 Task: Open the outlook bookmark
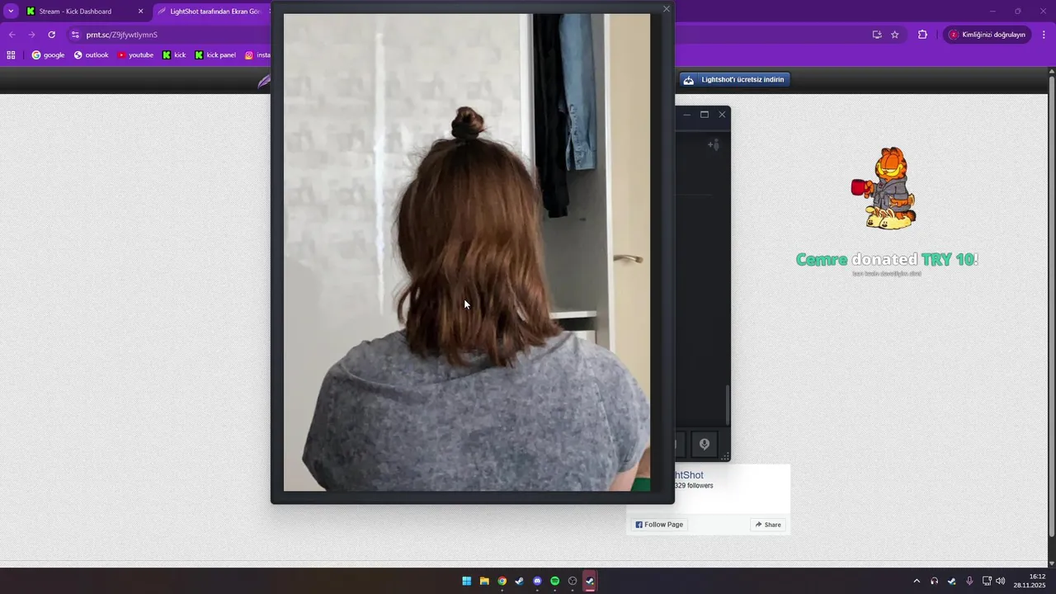point(91,55)
